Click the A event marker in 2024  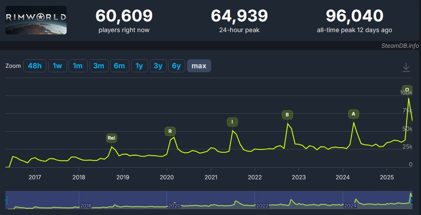(x=353, y=114)
